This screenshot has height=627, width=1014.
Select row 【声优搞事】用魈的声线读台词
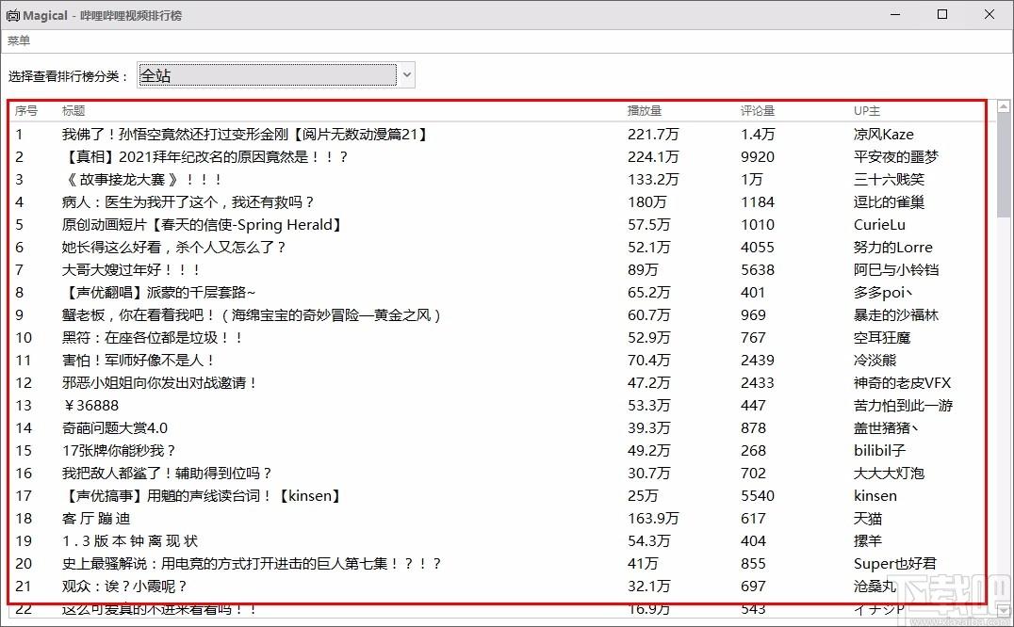498,496
